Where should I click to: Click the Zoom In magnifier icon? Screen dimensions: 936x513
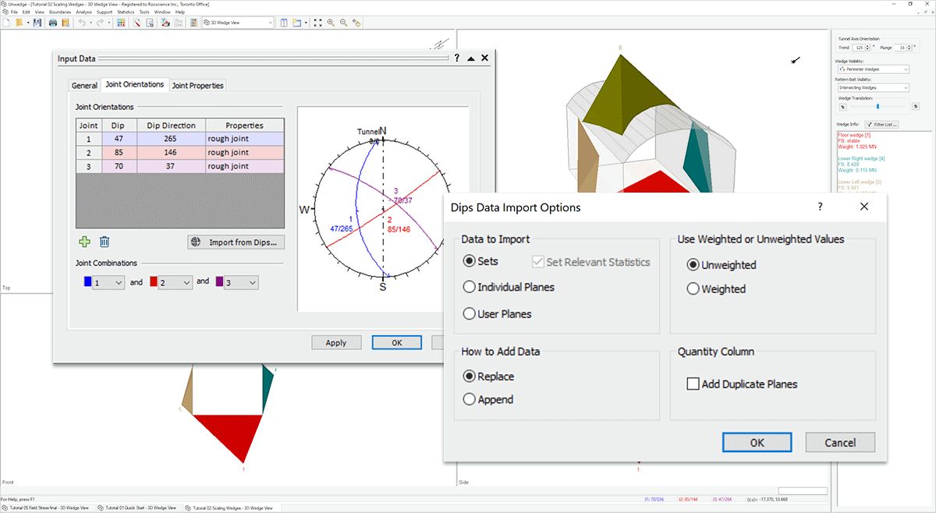tap(331, 23)
